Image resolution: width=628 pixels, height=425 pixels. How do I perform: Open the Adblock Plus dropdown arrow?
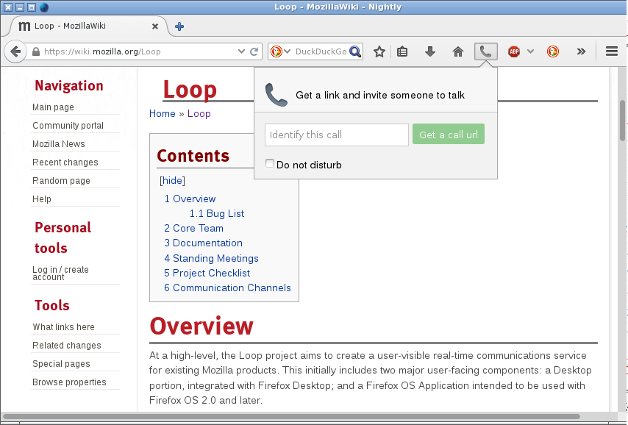click(x=531, y=51)
